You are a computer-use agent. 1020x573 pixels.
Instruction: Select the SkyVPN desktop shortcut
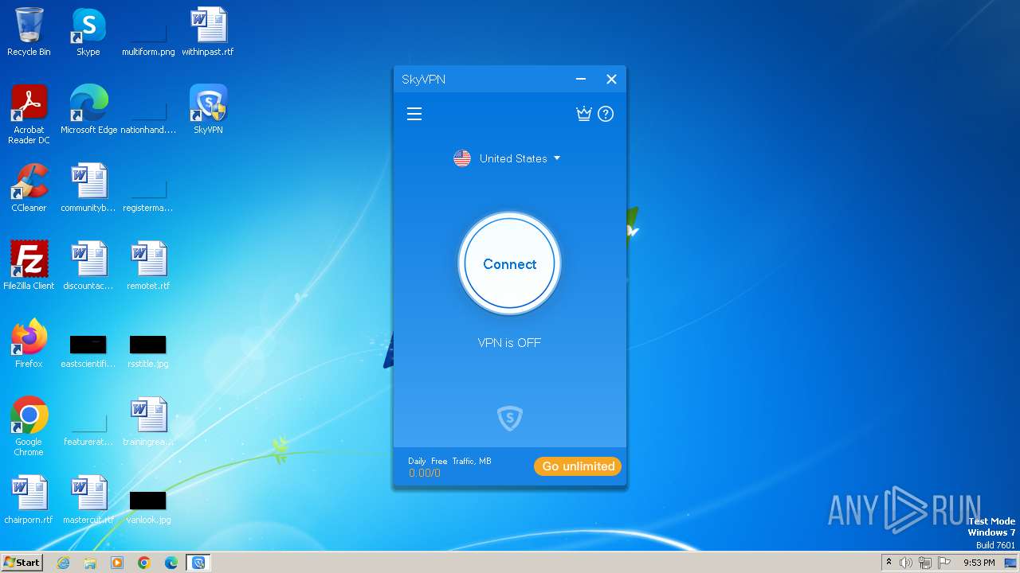[208, 110]
